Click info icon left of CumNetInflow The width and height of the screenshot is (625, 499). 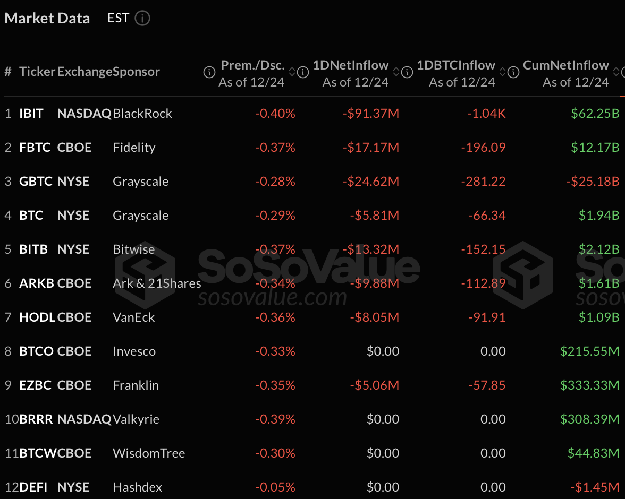(513, 72)
